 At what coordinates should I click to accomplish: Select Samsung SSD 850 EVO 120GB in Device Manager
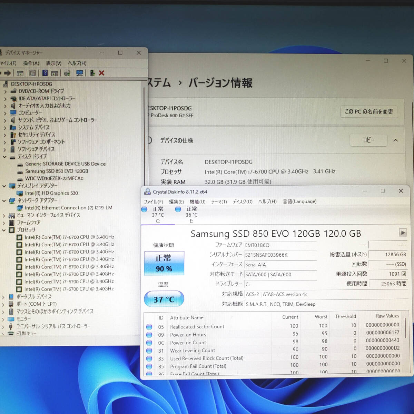pos(57,171)
